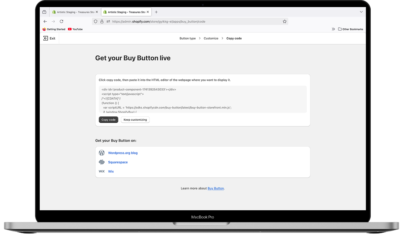Click the 'Get your Buy Button live' heading
Image resolution: width=403 pixels, height=235 pixels.
133,58
